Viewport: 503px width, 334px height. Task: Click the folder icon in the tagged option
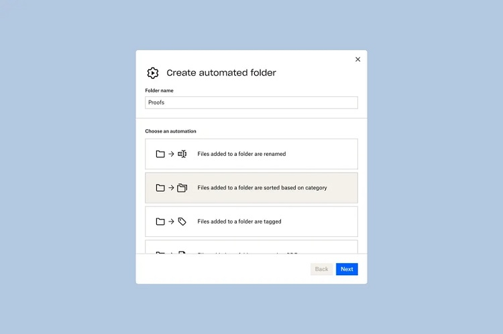[160, 222]
